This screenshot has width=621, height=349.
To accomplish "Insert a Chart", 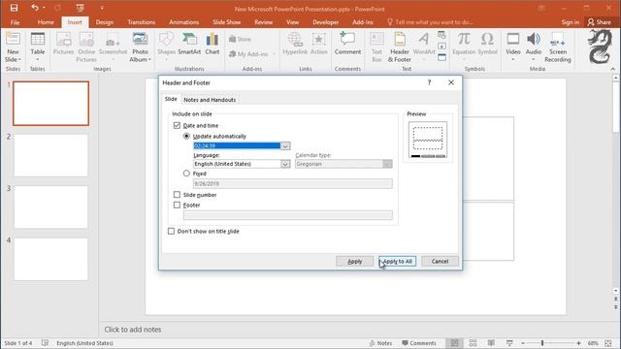I will click(x=212, y=44).
